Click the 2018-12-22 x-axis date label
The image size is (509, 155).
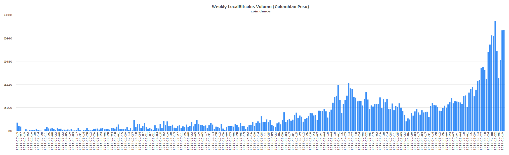(x=495, y=141)
